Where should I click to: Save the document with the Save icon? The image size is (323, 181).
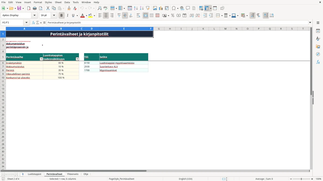[19, 8]
